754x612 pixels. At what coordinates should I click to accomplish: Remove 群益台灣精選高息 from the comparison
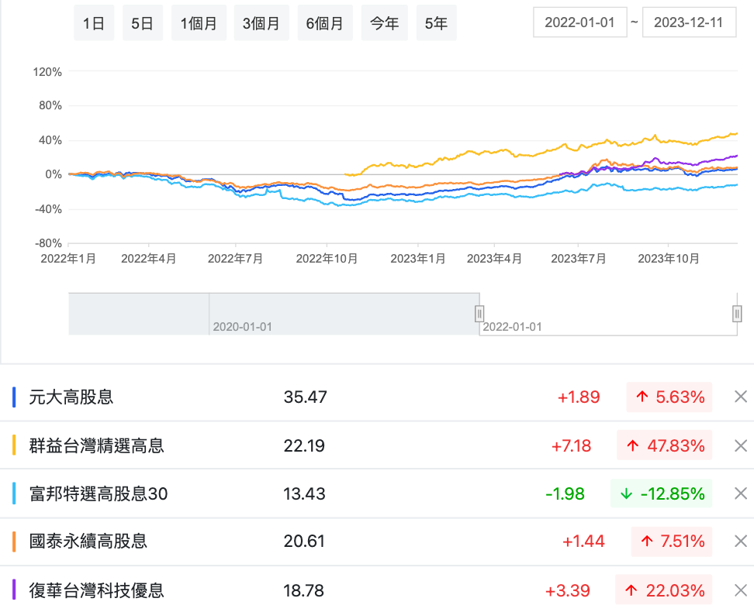[x=741, y=445]
